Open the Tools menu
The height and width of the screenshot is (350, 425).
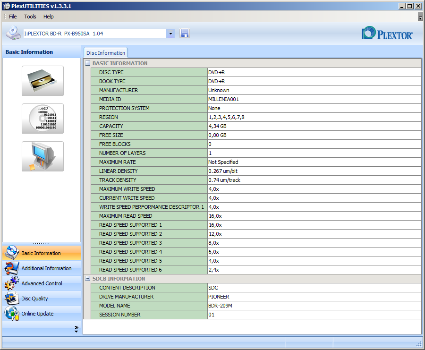click(x=30, y=17)
